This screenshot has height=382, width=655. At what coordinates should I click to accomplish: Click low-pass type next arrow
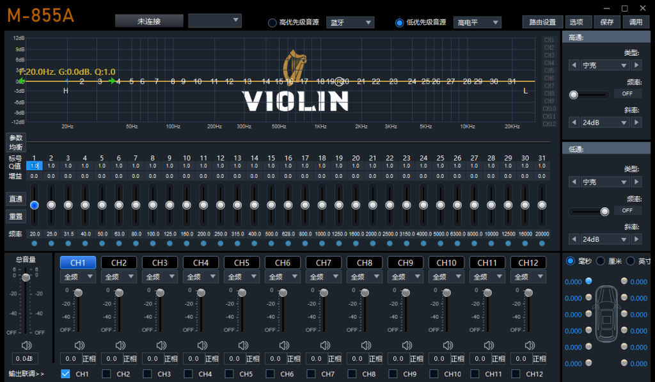click(x=636, y=182)
